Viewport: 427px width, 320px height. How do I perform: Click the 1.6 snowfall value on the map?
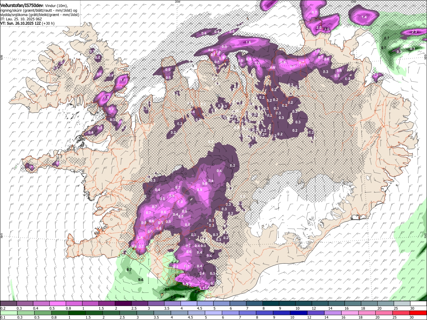[x=248, y=42]
